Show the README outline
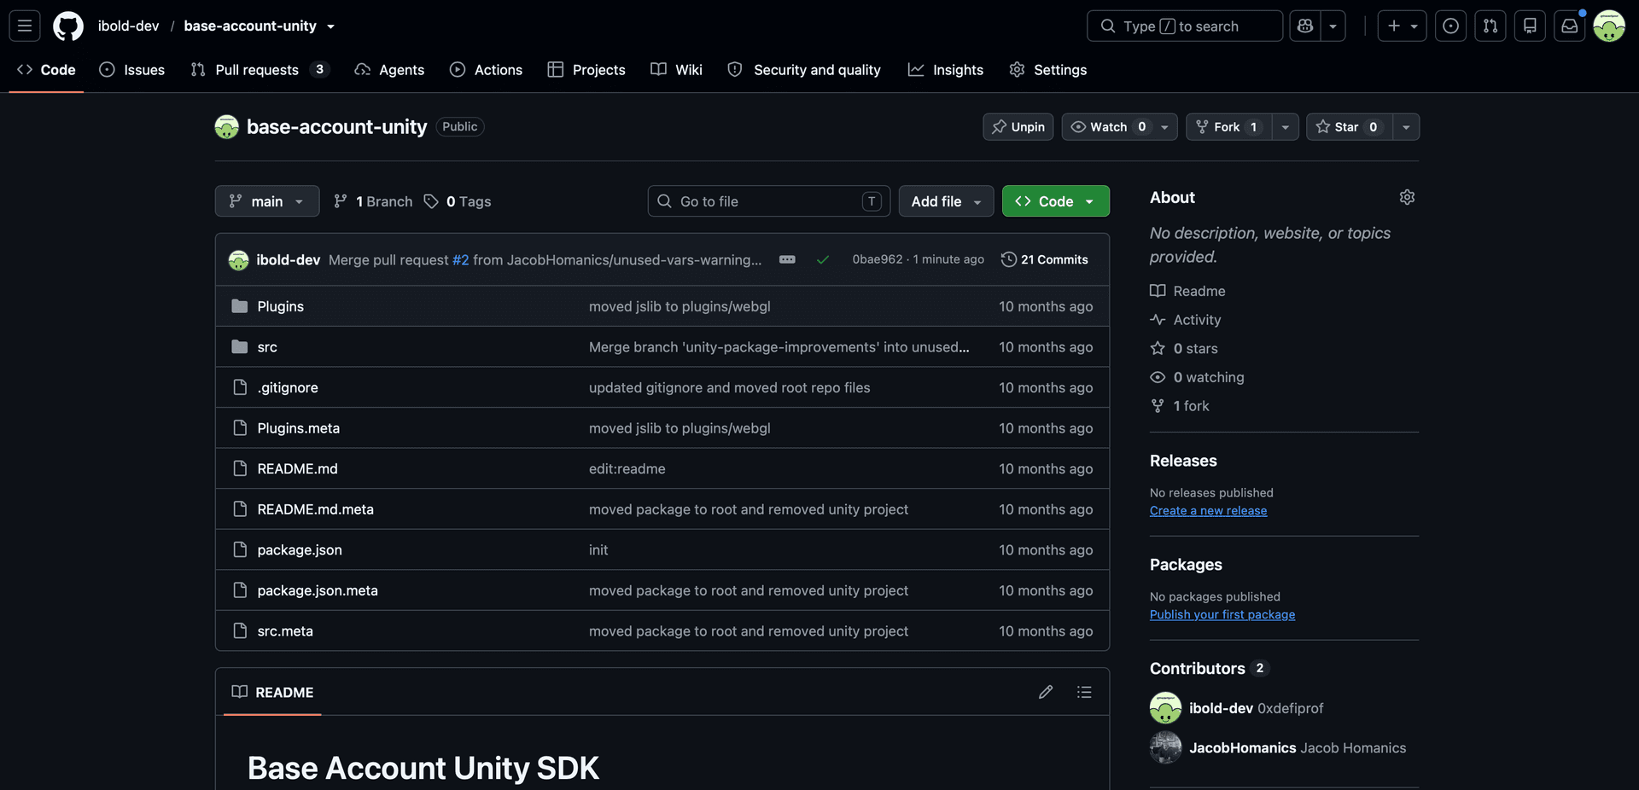The image size is (1639, 790). 1084,692
